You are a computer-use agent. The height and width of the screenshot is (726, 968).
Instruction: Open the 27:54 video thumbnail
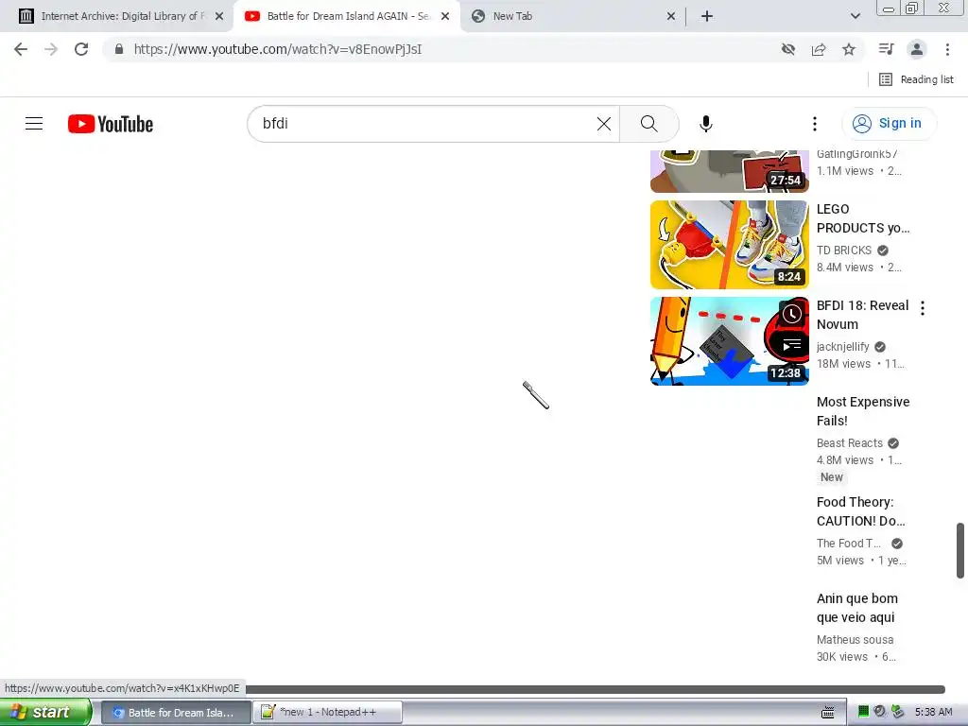click(x=729, y=171)
